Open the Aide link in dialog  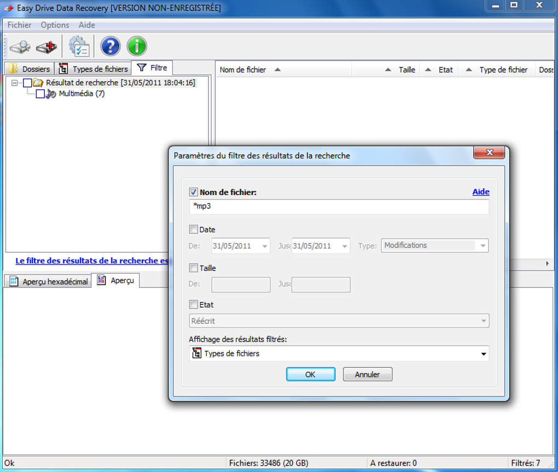point(481,192)
